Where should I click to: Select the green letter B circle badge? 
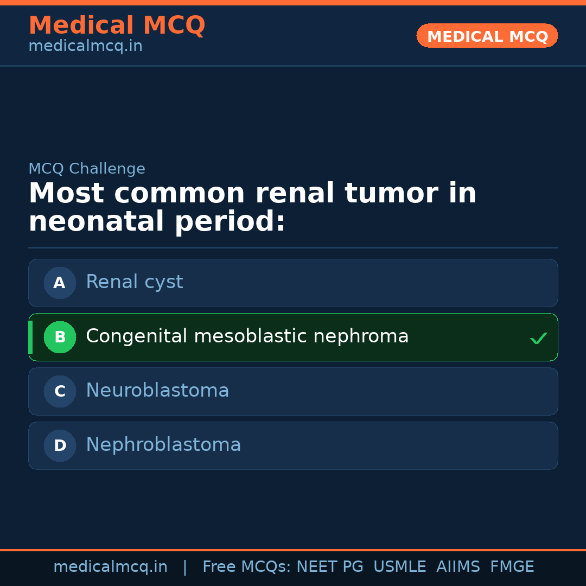click(60, 337)
